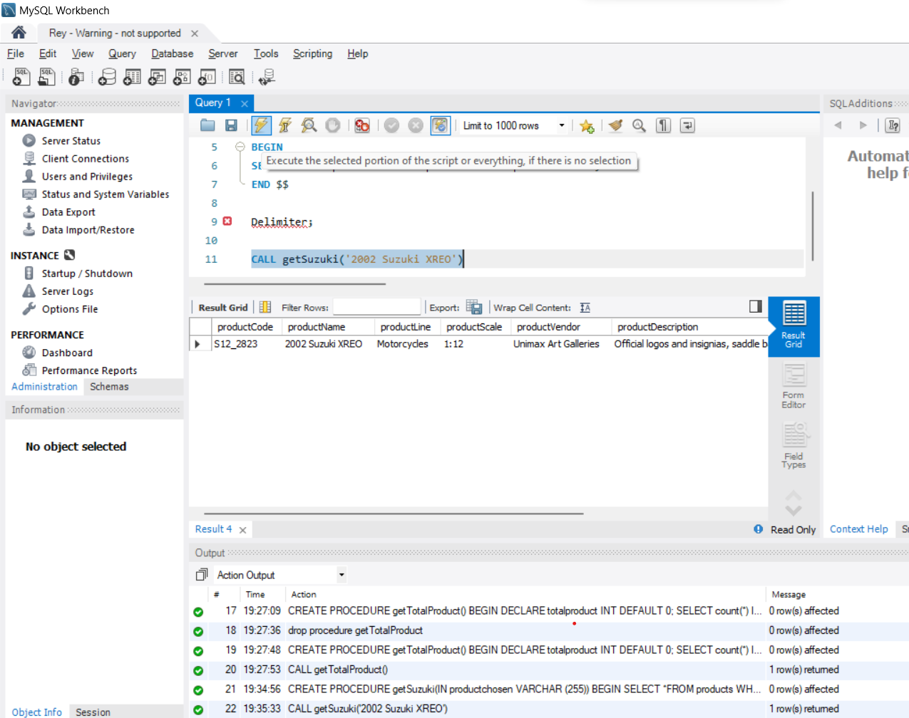Click the error marker on line 9
This screenshot has width=909, height=718.
(227, 222)
